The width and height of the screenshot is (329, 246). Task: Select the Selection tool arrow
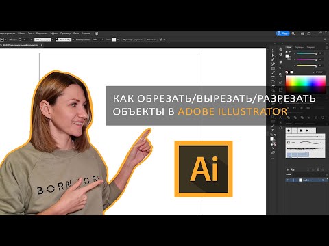(273, 51)
